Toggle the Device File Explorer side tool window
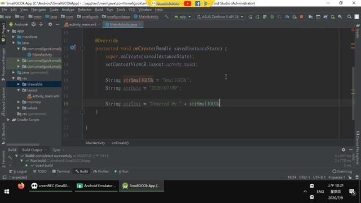Image resolution: width=361 pixels, height=203 pixels. click(358, 148)
